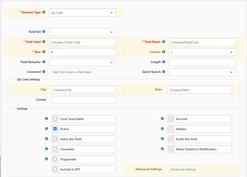Click info icon next to Secured checkbox
Screen dimensions: 247x177
pos(163,119)
